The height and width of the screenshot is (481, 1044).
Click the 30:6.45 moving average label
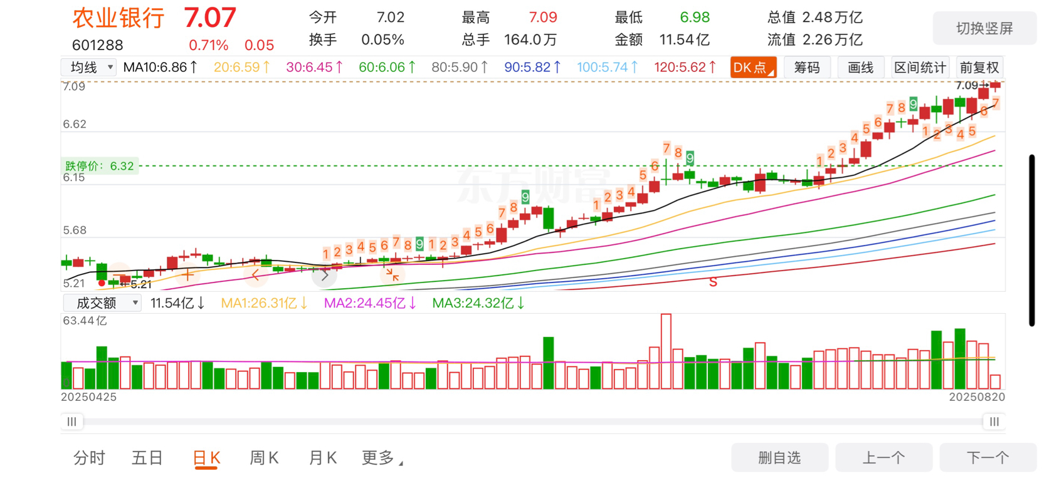315,67
